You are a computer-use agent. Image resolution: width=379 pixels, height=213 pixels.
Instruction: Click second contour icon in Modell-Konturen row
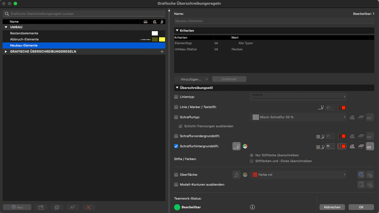(370, 185)
